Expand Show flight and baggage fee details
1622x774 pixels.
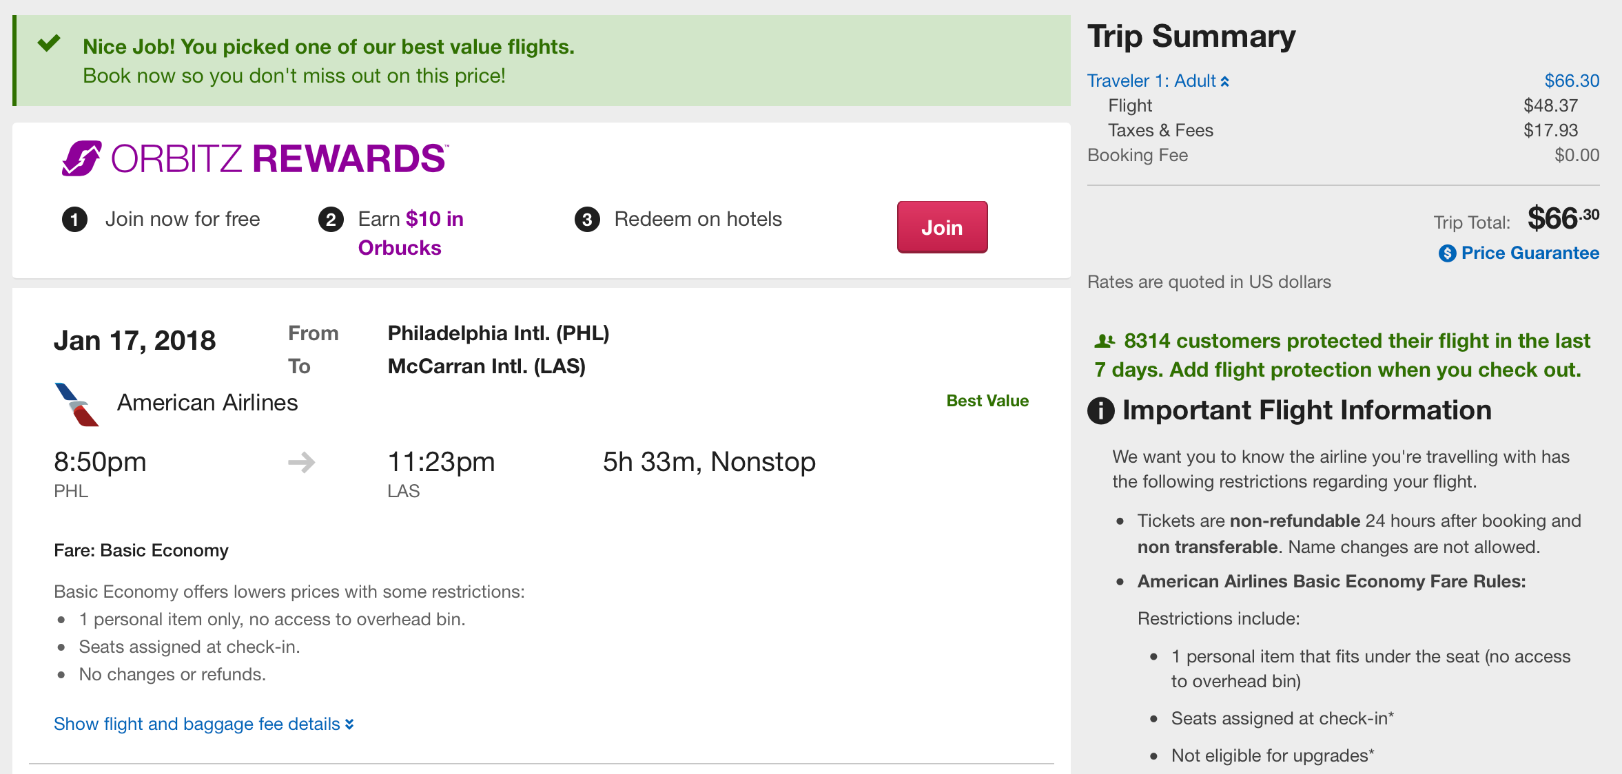point(204,724)
